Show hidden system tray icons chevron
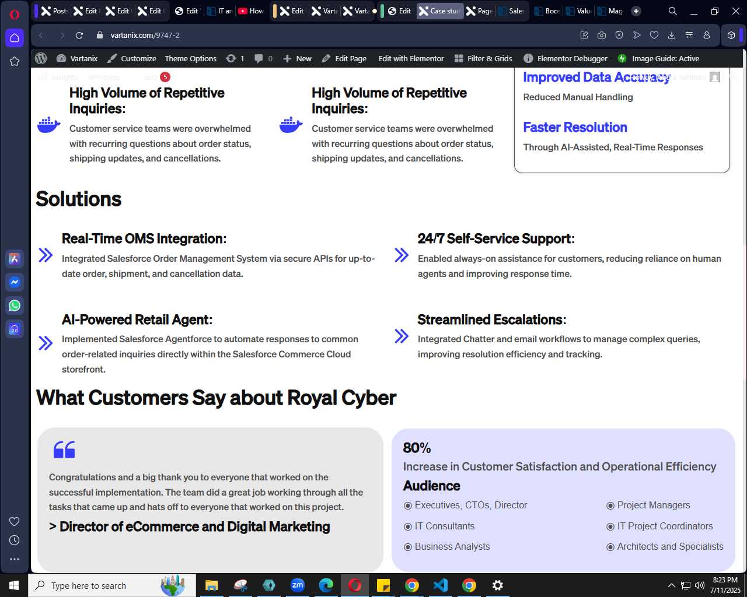747x597 pixels. pos(671,585)
